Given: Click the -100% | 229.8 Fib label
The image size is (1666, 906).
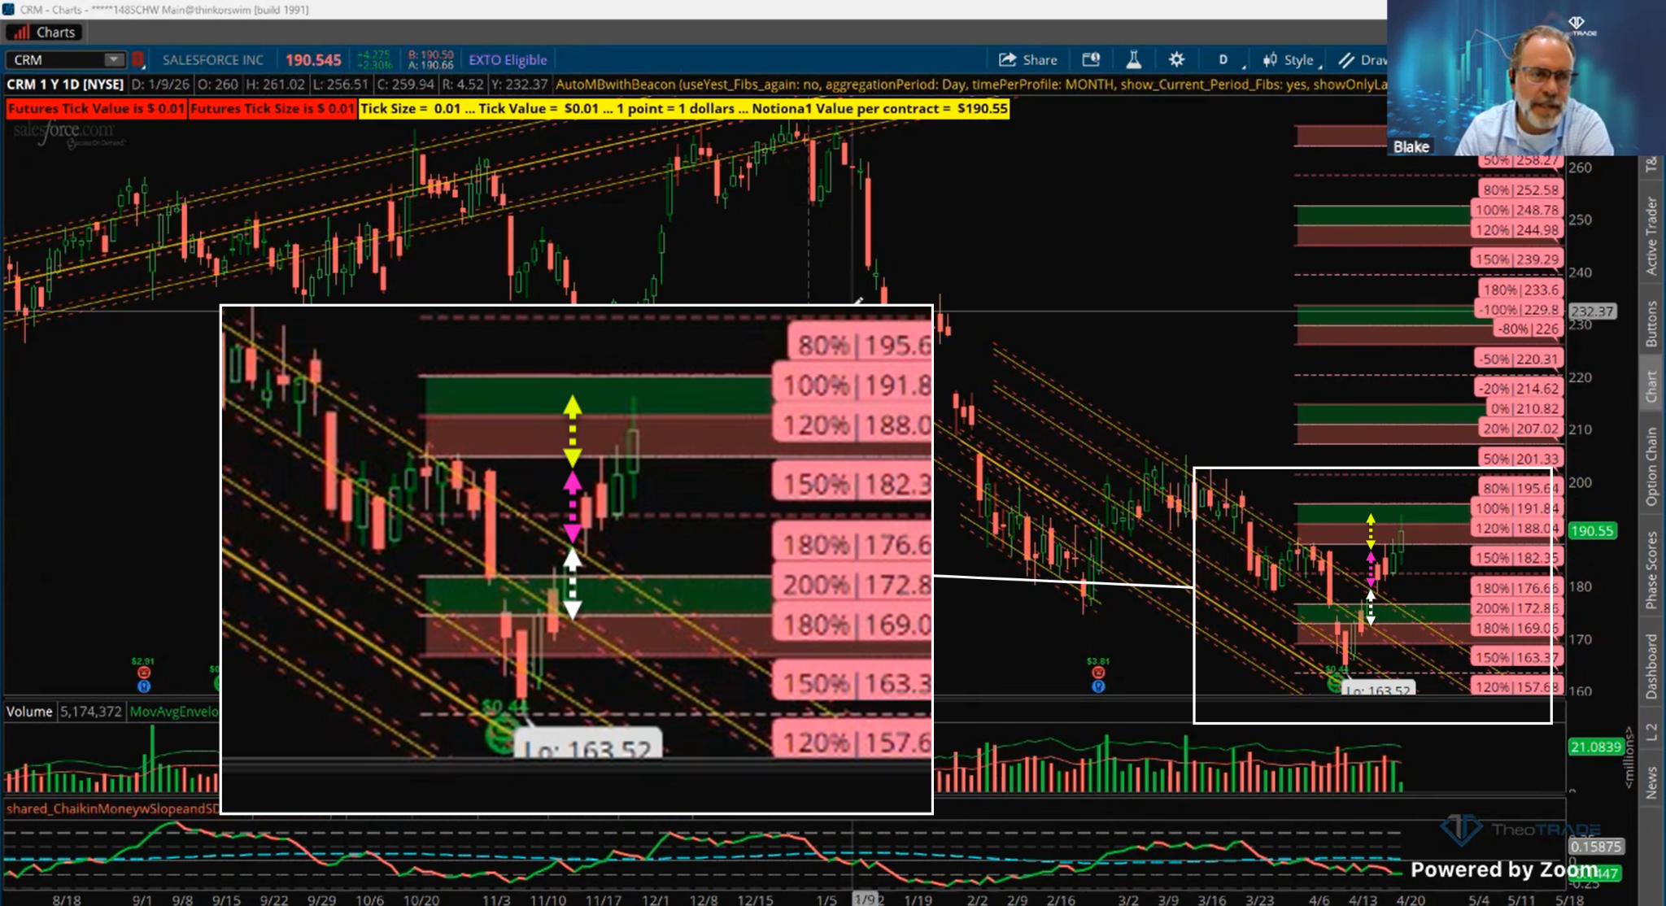Looking at the screenshot, I should click(1518, 310).
